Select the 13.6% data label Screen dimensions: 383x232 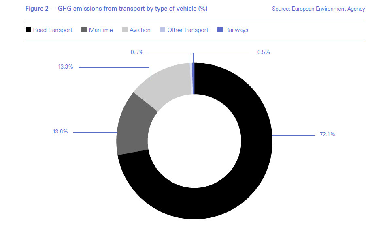pos(60,132)
